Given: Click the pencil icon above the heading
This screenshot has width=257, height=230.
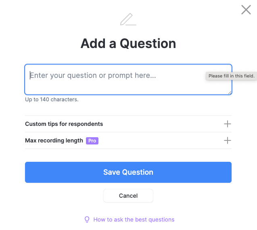Looking at the screenshot, I should tap(127, 19).
